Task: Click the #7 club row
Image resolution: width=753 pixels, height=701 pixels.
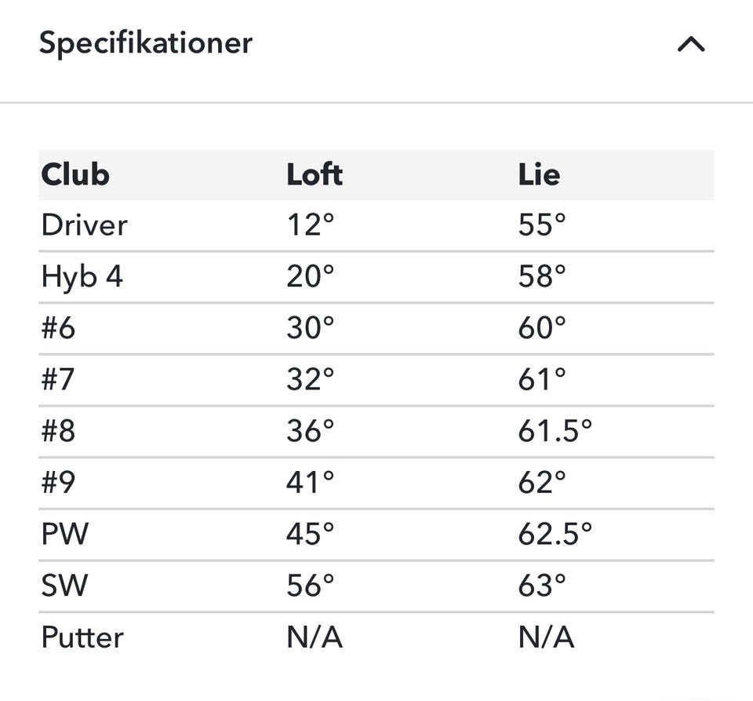Action: [376, 380]
